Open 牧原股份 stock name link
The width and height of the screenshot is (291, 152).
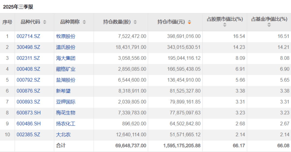(66, 36)
